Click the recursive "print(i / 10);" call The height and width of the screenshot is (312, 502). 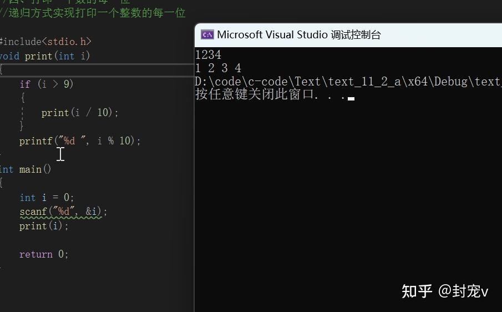[x=80, y=113]
